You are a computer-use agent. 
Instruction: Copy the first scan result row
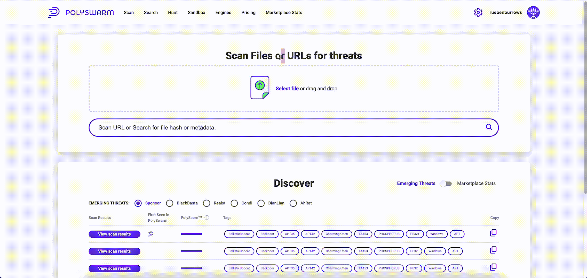tap(493, 233)
